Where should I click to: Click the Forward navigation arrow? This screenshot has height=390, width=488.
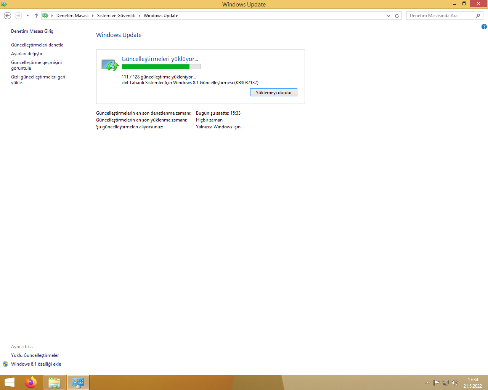[18, 16]
